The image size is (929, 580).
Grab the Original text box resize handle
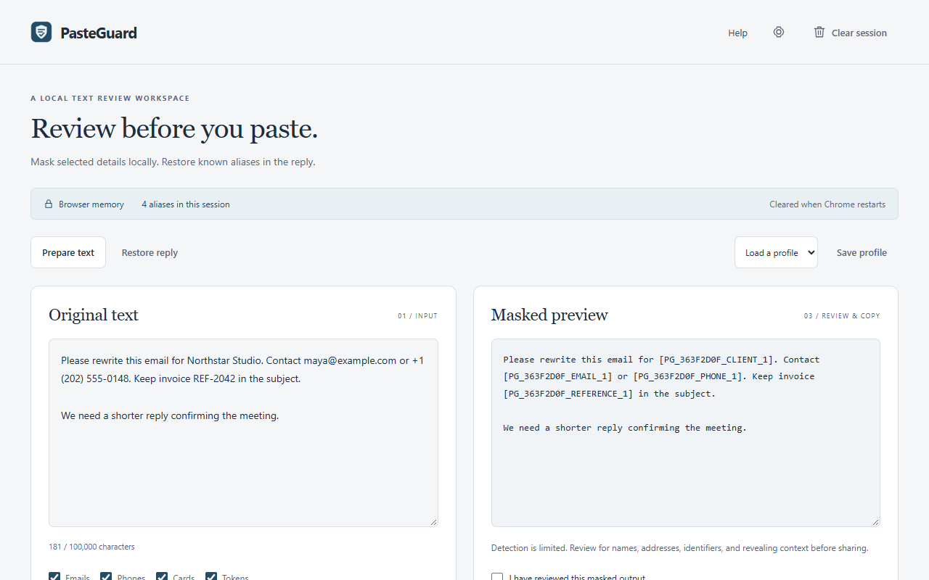tap(433, 522)
